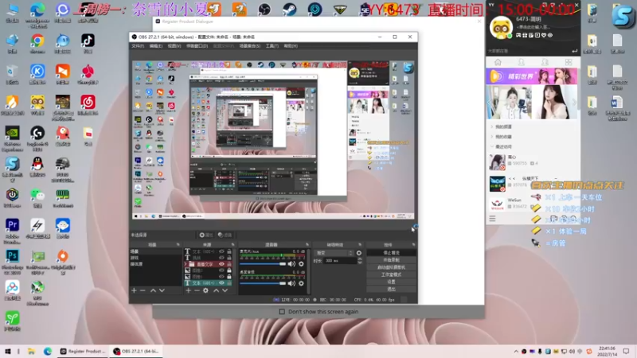
Task: Open TikTok desktop shortcut
Action: click(x=88, y=44)
